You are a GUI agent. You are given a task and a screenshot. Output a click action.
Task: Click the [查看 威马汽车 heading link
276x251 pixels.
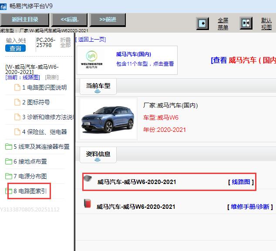(243, 60)
